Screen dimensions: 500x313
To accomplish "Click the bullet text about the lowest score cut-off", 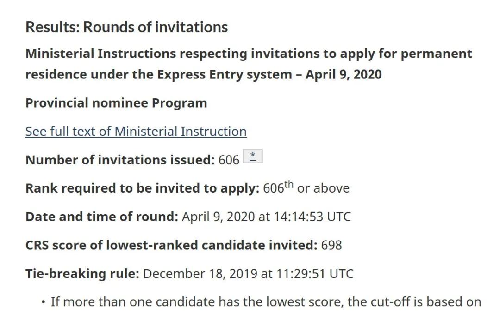I will 266,302.
